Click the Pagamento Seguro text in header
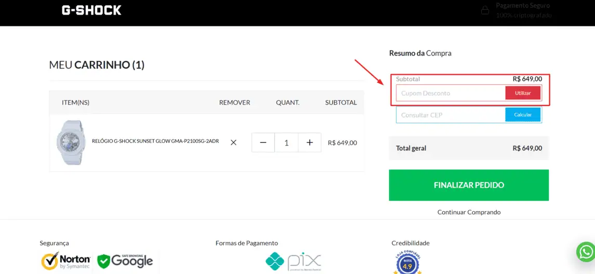This screenshot has height=274, width=595. [523, 6]
